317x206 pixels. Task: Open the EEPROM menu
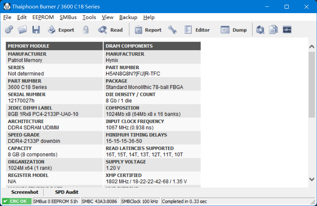[x=43, y=17]
